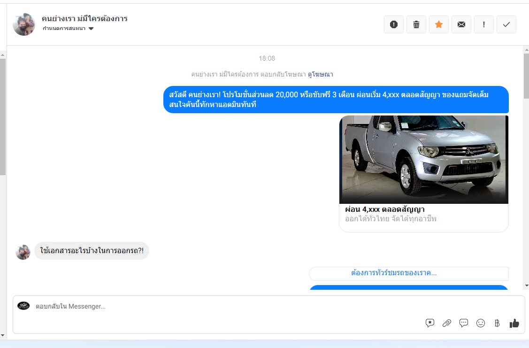Open the 'ดูโฆษณา' view ad link
This screenshot has height=348, width=529.
pos(321,74)
